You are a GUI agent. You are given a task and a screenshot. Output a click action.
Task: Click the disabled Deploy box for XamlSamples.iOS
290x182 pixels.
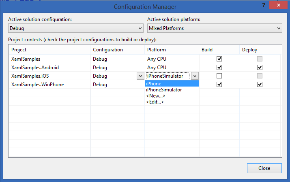(x=260, y=76)
